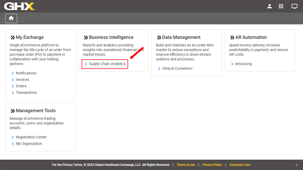The image size is (303, 170).
Task: Click the double chevron beside AR Automation
Action: click(232, 38)
